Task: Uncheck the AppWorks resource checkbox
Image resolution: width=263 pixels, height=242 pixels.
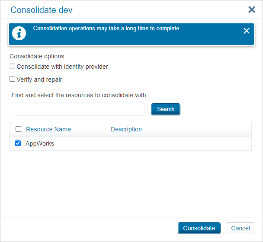Action: [x=18, y=143]
